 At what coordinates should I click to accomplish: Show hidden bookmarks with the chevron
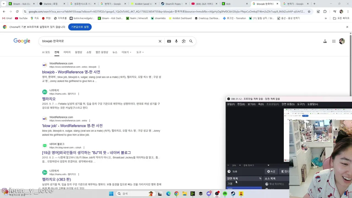tap(326, 18)
